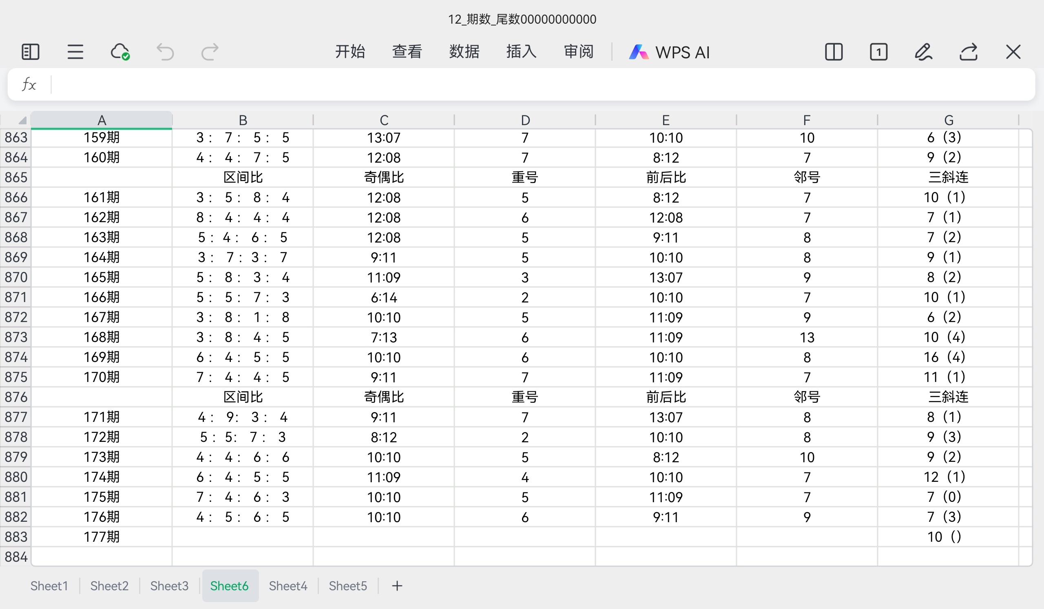1044x609 pixels.
Task: Add a new sheet with plus
Action: pos(397,586)
